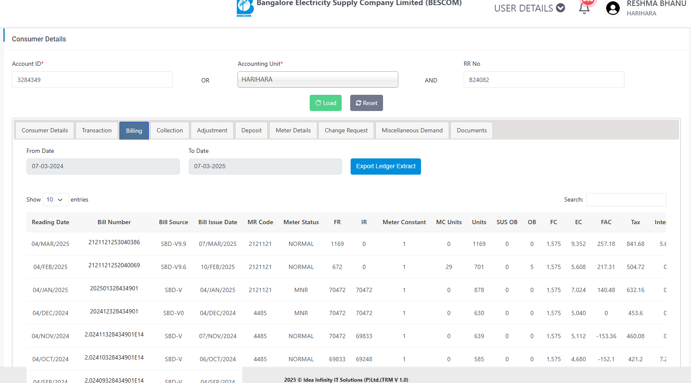691x383 pixels.
Task: Click reading date 04/OCT/2024
Action: 50,359
